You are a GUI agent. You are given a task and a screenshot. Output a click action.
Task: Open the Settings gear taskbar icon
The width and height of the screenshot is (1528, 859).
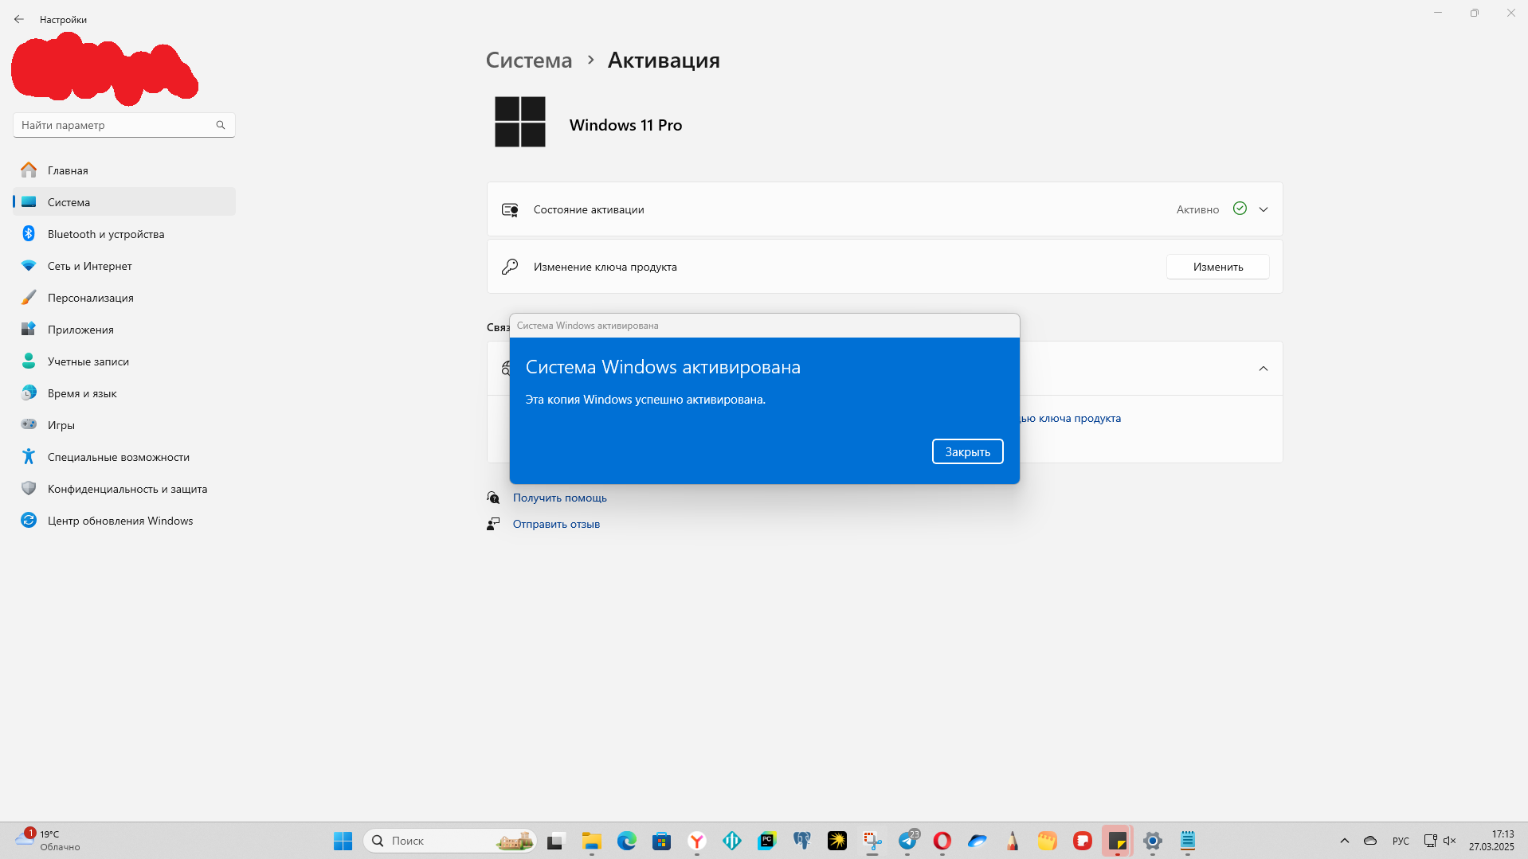(1153, 841)
